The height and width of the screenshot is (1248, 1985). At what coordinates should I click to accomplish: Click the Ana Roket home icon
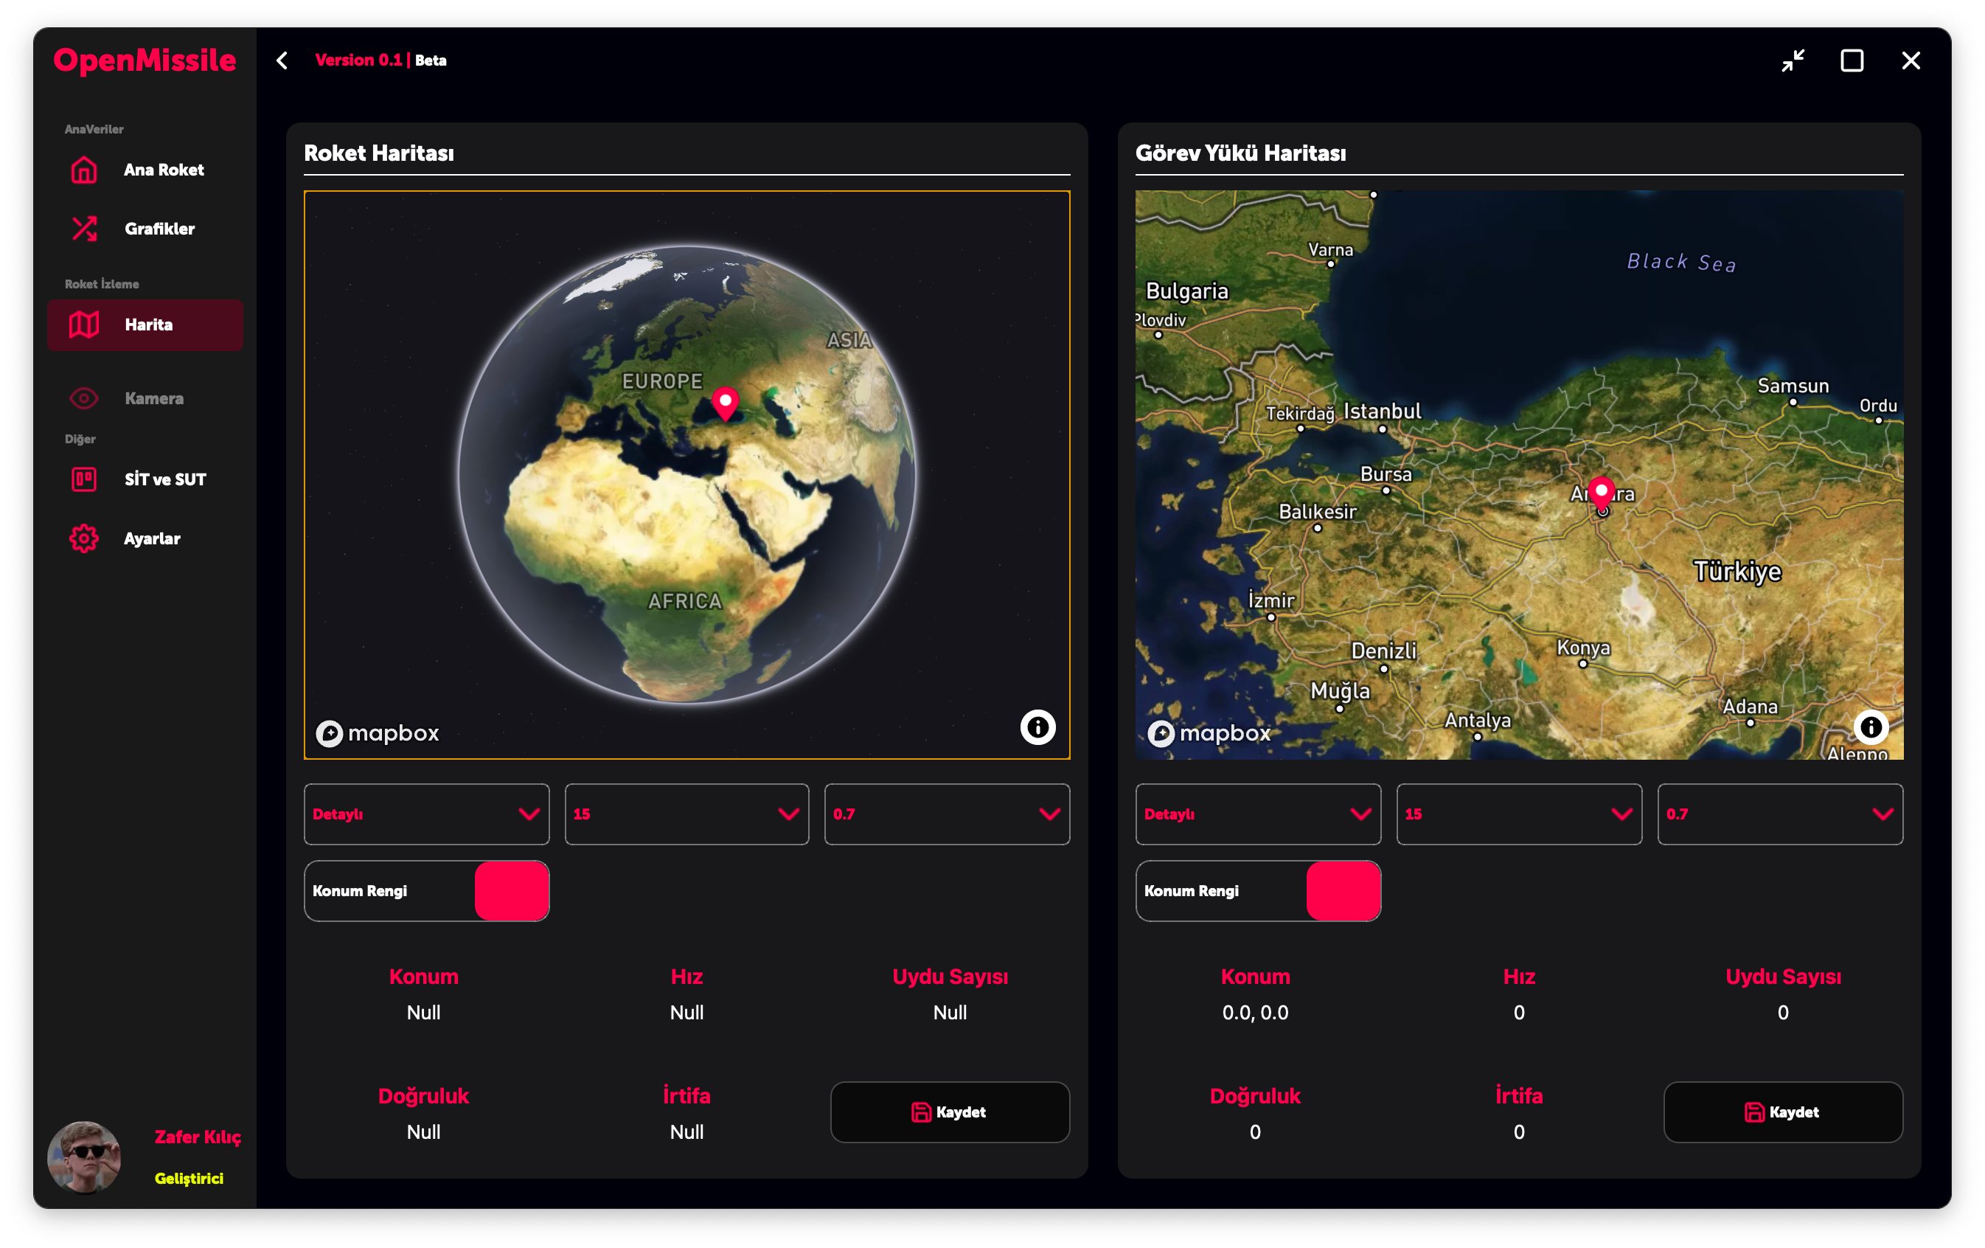(83, 170)
